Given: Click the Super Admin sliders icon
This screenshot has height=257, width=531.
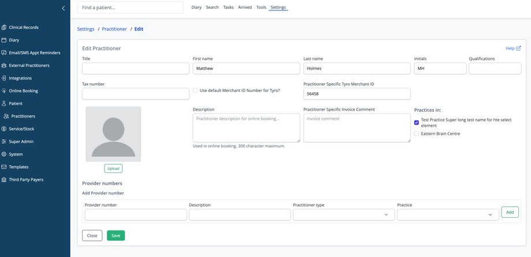Looking at the screenshot, I should tap(4, 142).
